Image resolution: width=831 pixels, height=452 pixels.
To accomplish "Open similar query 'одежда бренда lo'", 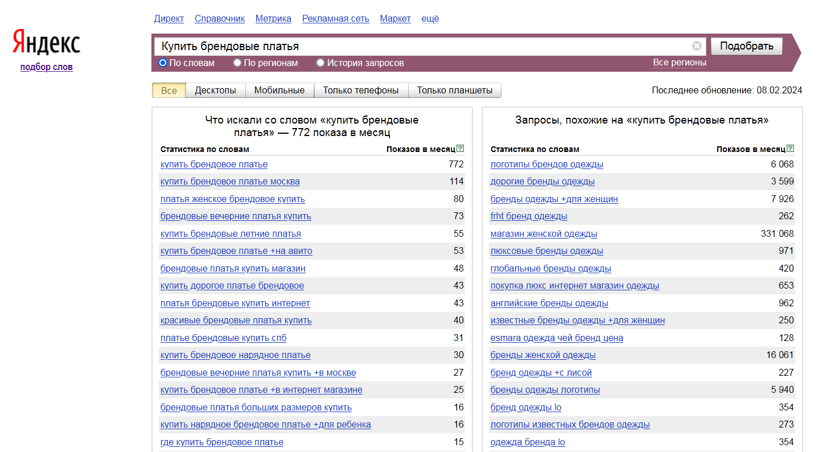I will [528, 442].
